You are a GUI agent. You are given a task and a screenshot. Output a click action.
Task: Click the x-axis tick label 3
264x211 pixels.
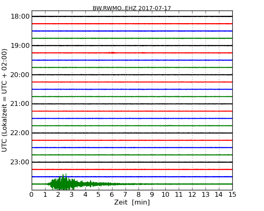pyautogui.click(x=72, y=194)
